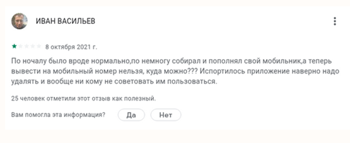Click Иван Васильев's profile avatar

20,21
